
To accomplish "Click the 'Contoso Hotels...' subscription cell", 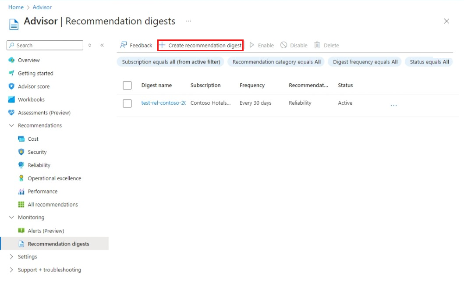I will click(210, 103).
